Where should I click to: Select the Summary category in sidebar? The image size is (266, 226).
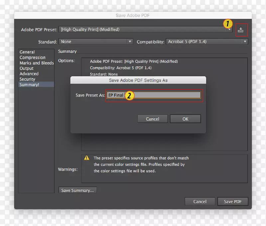pos(29,85)
